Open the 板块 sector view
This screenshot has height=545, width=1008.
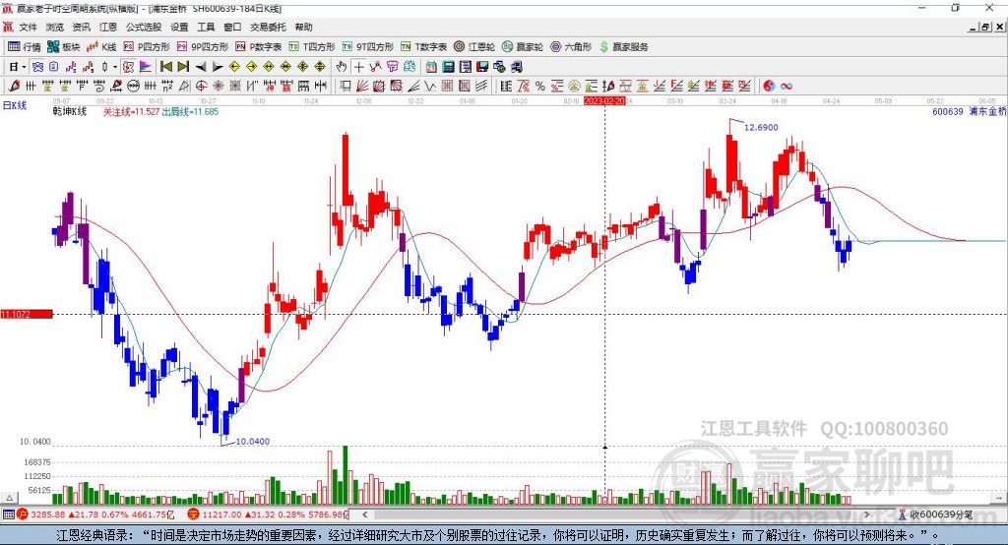click(x=63, y=47)
